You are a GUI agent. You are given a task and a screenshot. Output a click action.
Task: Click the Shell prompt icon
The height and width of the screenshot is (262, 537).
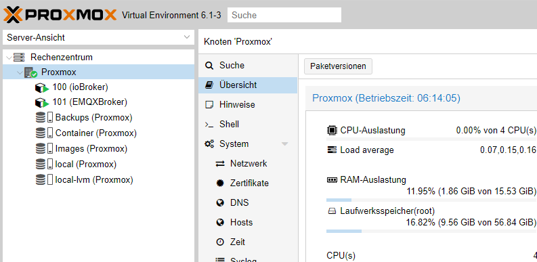coord(209,125)
